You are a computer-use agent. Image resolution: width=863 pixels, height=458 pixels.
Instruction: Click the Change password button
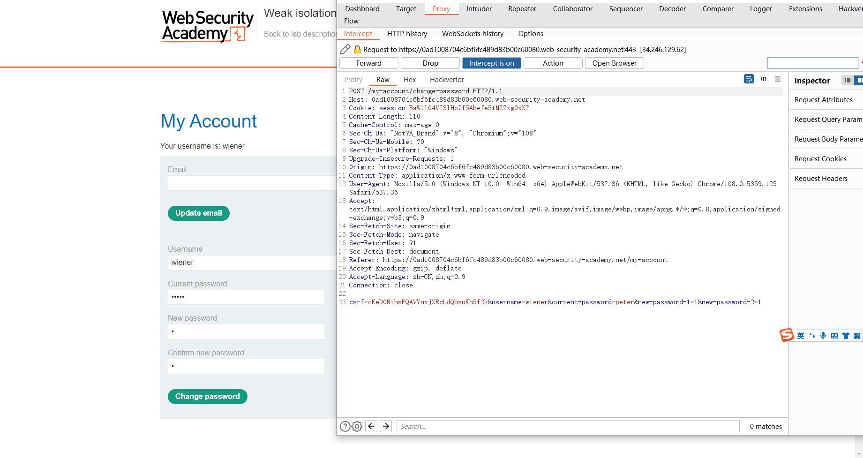tap(208, 397)
